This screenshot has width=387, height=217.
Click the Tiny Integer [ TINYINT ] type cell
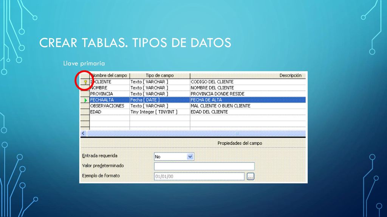click(160, 112)
